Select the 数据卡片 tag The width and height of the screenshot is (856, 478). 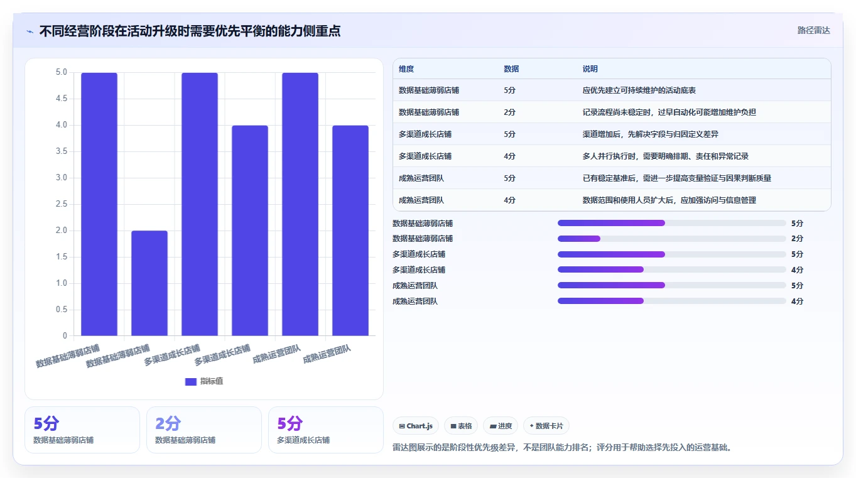[546, 426]
